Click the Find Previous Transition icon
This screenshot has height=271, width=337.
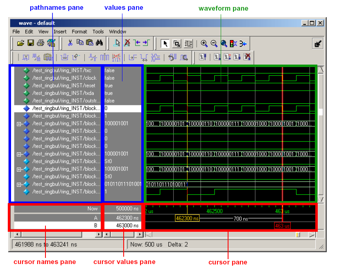tap(137, 43)
